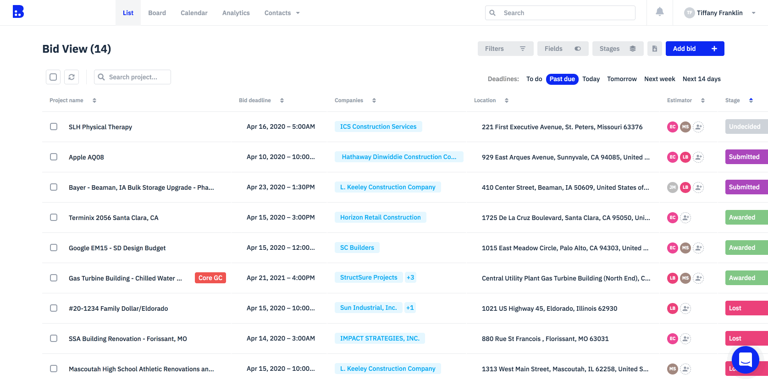
Task: Add estimator to SSA Building Renovation row
Action: point(685,339)
